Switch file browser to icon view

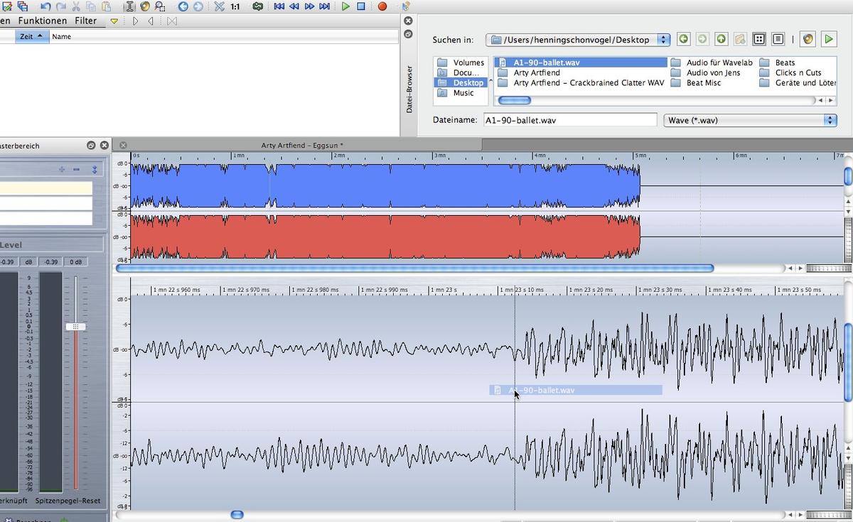[759, 40]
